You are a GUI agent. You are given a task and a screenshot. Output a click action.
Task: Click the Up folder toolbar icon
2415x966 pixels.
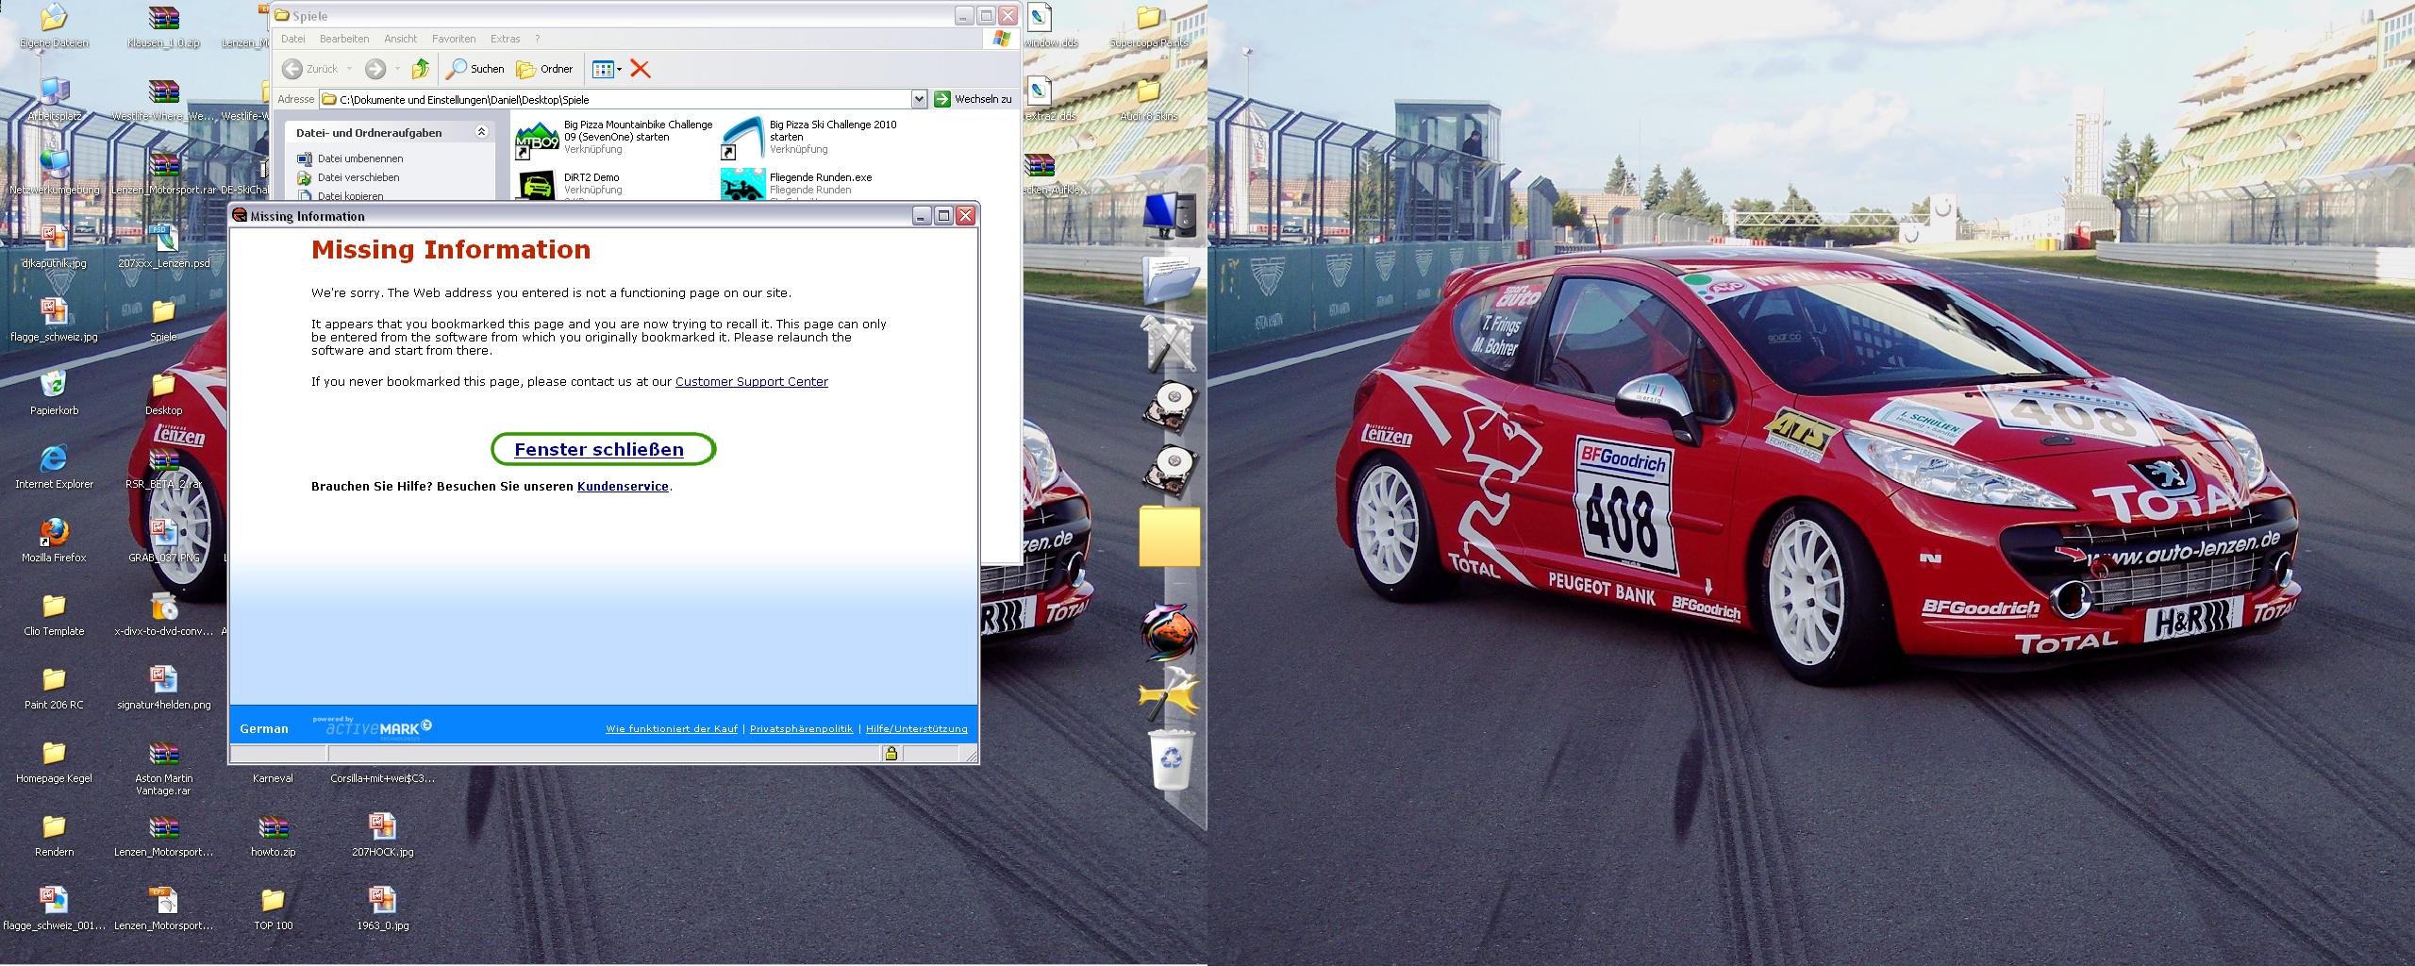point(421,69)
